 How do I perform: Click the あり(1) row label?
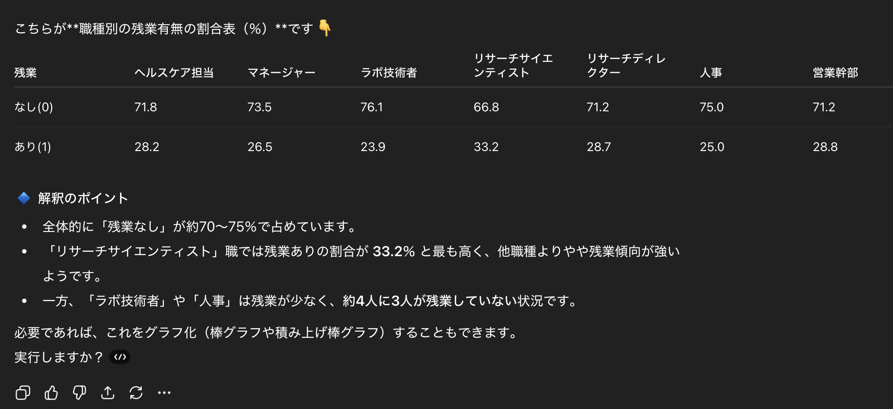click(x=33, y=147)
